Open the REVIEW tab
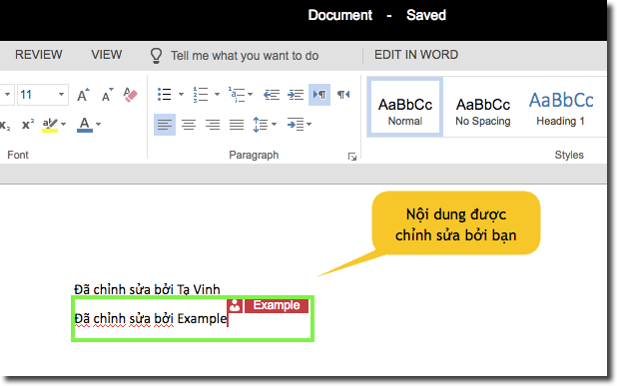Screen dimensions: 617x386 (x=39, y=55)
